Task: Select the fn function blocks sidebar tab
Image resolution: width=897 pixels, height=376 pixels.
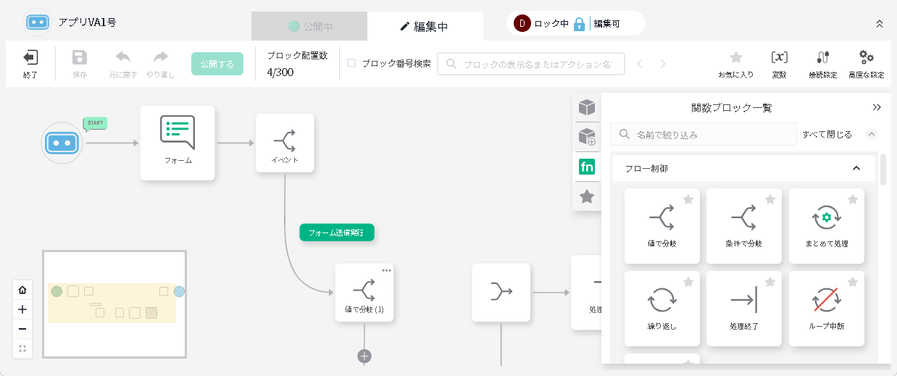Action: pos(587,167)
